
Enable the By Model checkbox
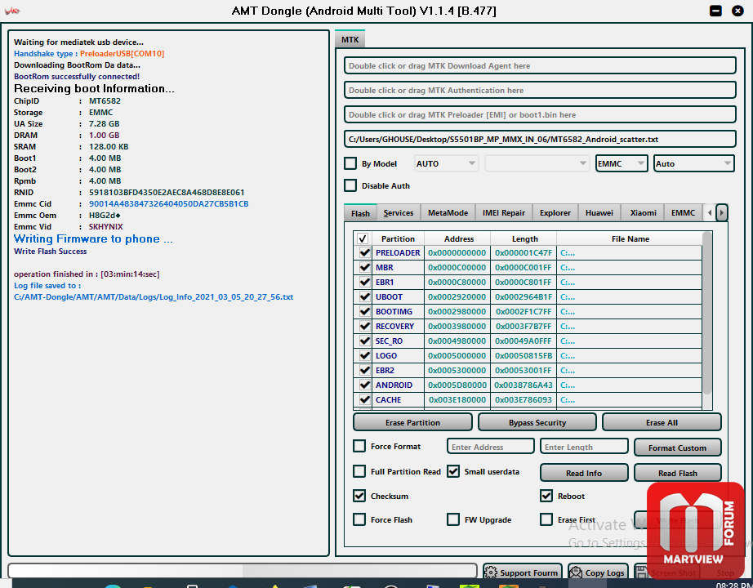click(x=350, y=163)
